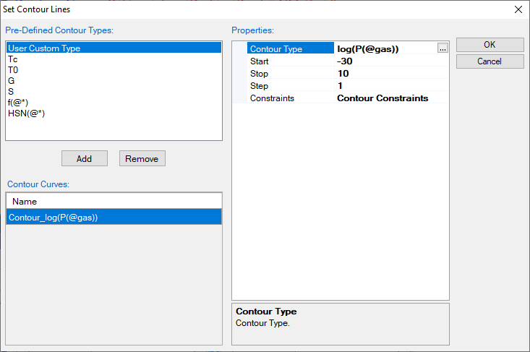
Task: Select User Custom Type in list
Action: click(x=44, y=48)
